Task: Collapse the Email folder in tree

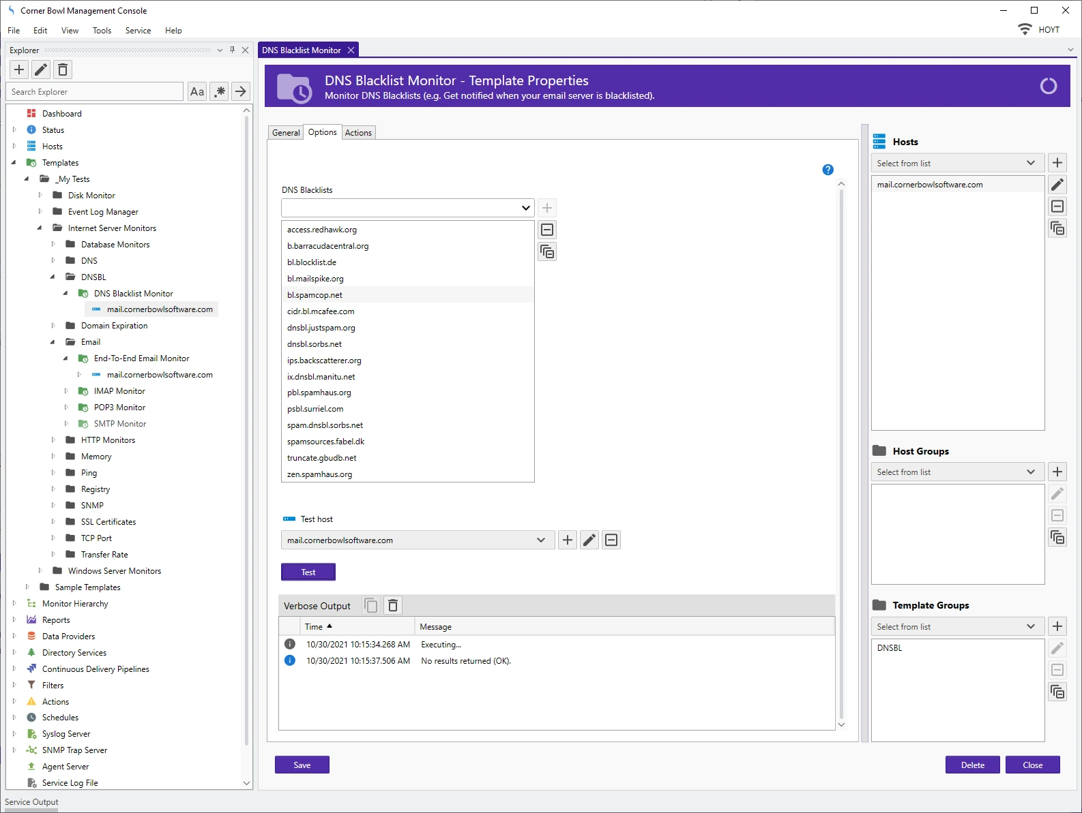Action: coord(53,342)
